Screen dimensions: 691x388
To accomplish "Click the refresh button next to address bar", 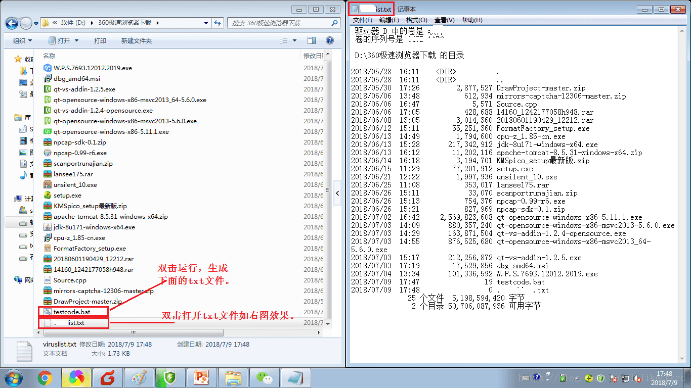I will 218,23.
